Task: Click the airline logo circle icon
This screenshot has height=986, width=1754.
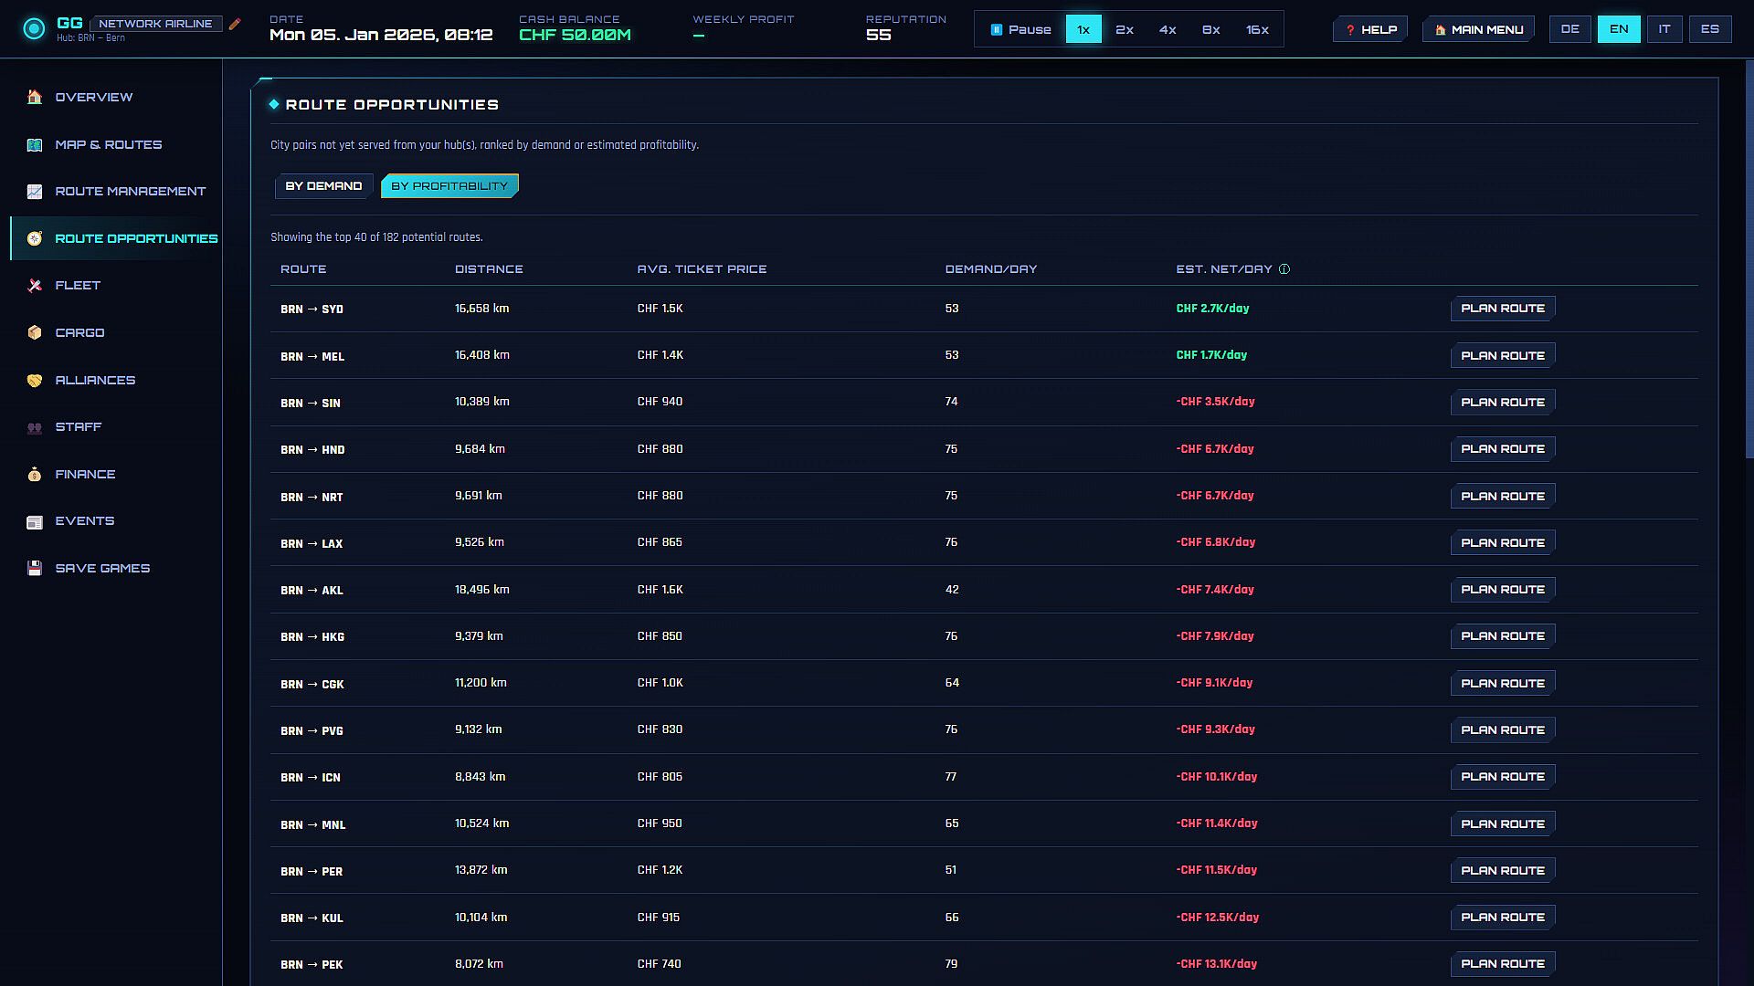Action: click(x=34, y=29)
